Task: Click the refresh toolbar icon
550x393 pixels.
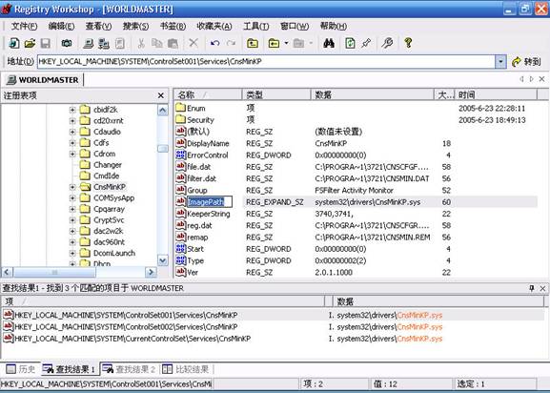Action: [350, 43]
